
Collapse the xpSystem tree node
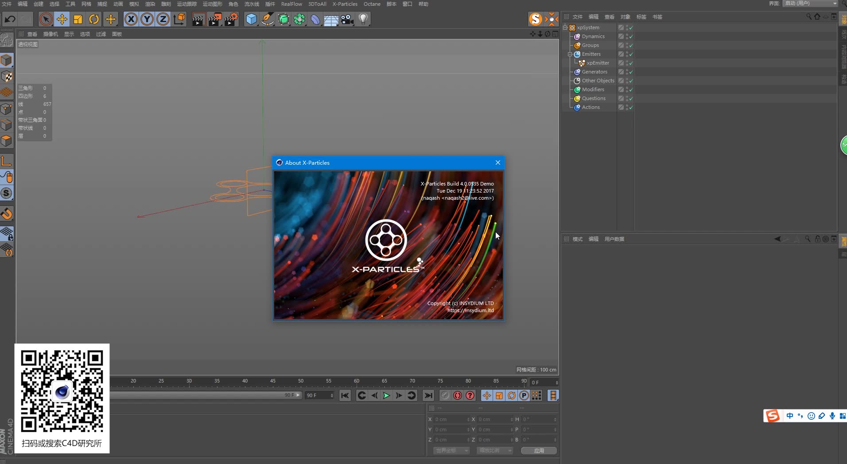click(565, 27)
